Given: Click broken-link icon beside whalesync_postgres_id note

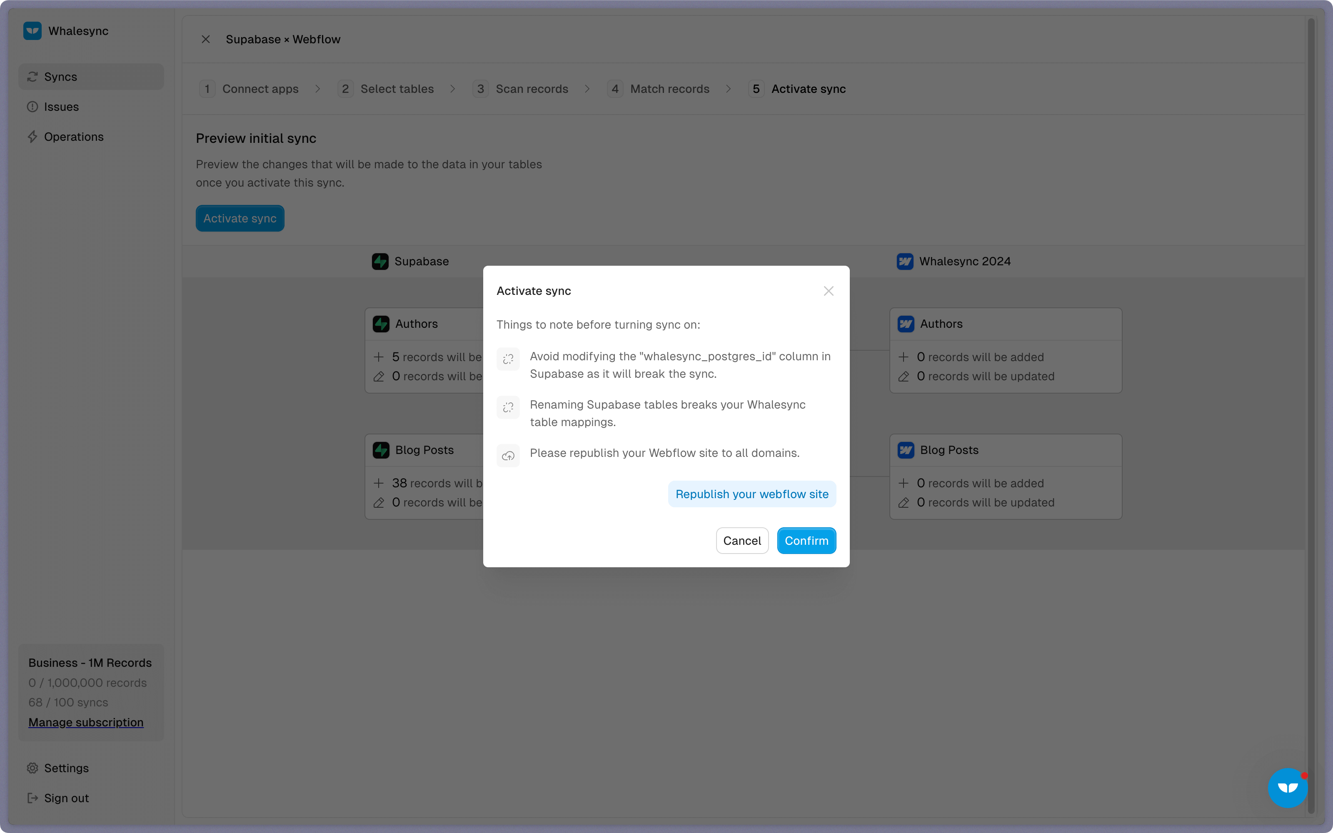Looking at the screenshot, I should click(508, 359).
